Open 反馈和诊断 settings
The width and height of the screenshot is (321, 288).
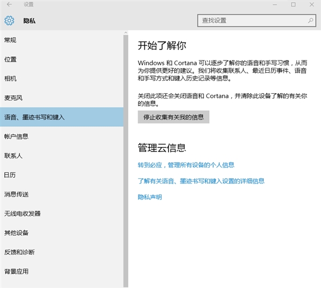19,252
